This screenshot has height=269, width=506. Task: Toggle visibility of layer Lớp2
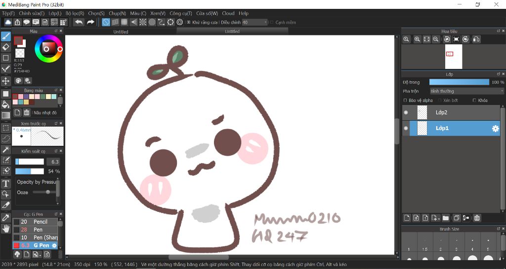click(406, 113)
